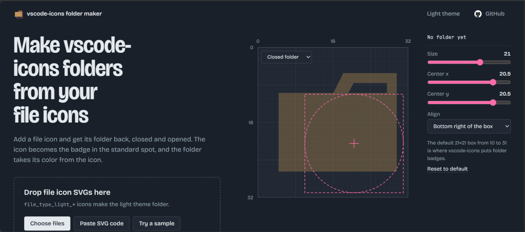Click the vscode-icons folder logo icon
This screenshot has width=525, height=232.
click(x=19, y=14)
